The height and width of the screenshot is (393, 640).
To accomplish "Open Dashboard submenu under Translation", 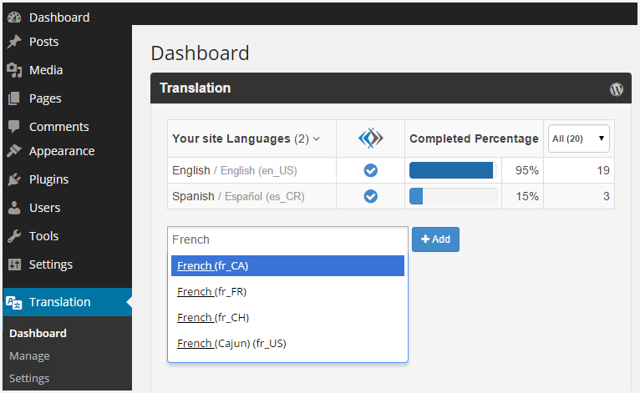I will pyautogui.click(x=38, y=334).
